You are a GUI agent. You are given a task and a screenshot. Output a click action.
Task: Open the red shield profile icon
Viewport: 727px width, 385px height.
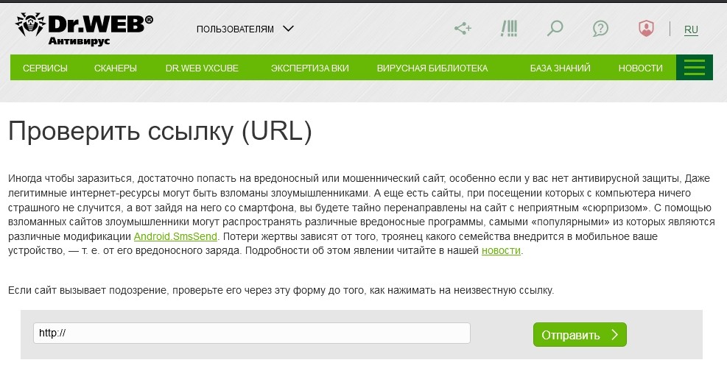[x=646, y=29]
